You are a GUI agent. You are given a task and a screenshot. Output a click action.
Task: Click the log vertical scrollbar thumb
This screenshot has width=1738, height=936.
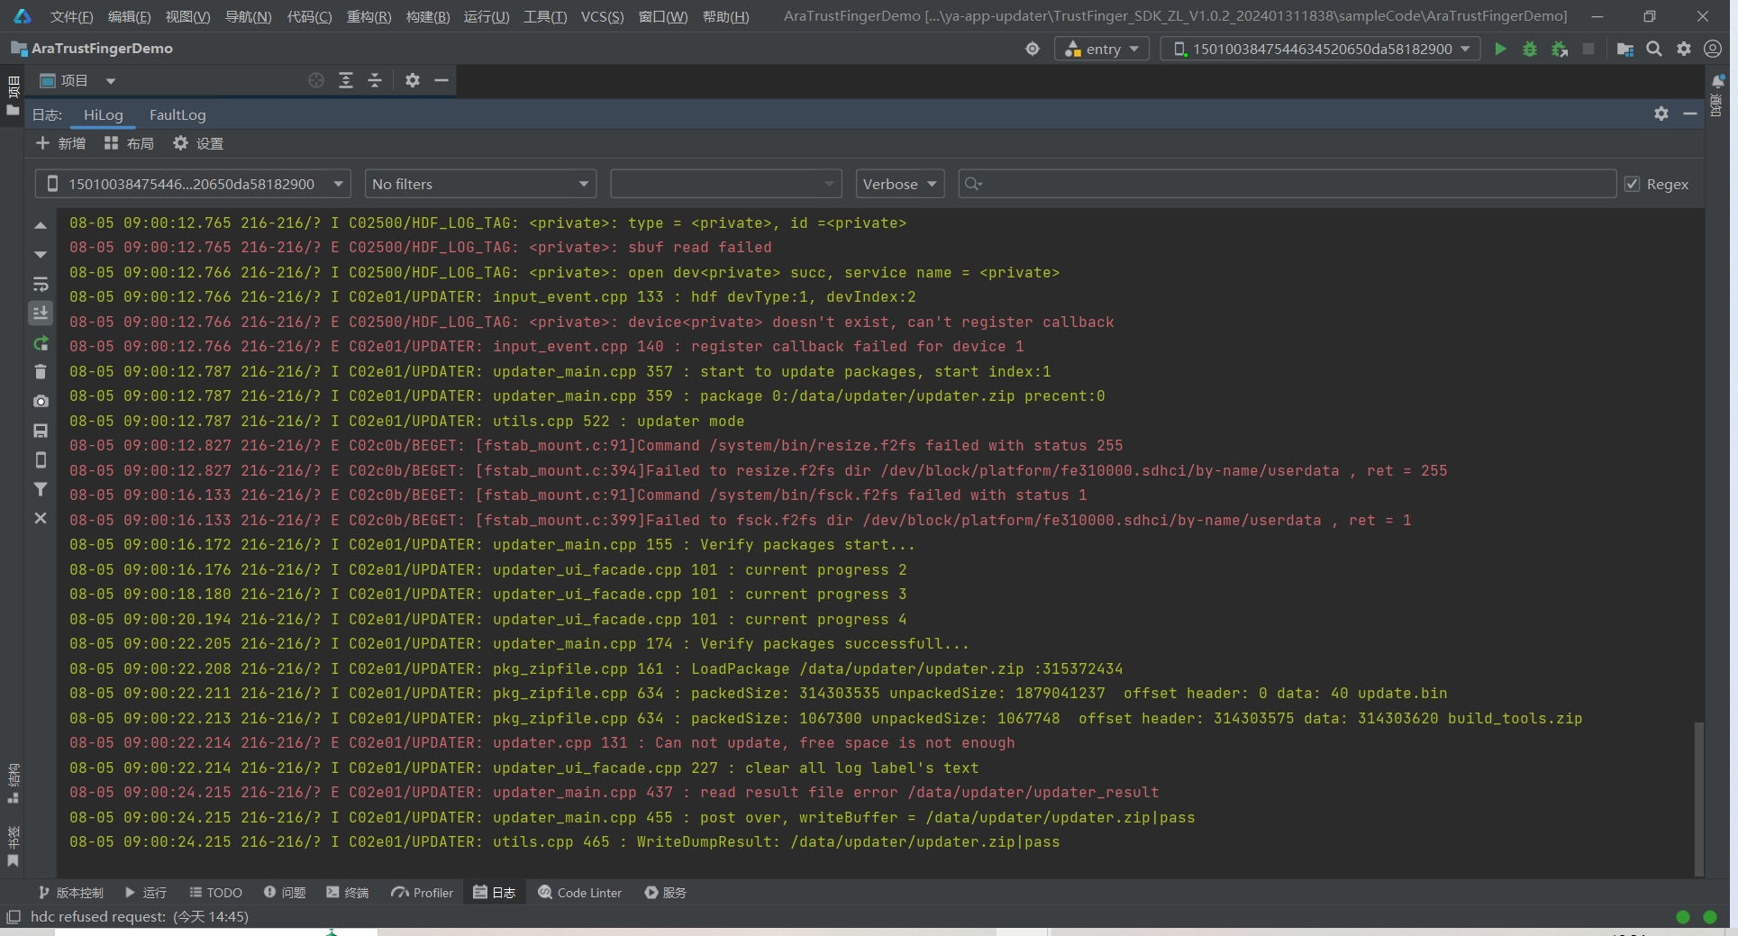tap(1699, 797)
